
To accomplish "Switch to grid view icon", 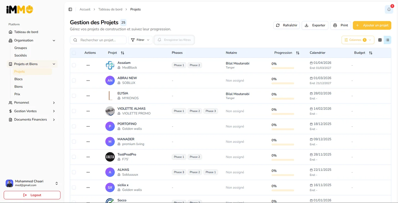I will pyautogui.click(x=380, y=40).
